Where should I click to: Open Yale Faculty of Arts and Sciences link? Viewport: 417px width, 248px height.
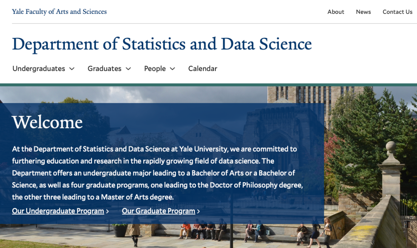click(x=59, y=12)
